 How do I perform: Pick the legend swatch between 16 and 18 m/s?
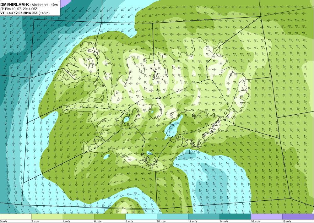[267, 217]
